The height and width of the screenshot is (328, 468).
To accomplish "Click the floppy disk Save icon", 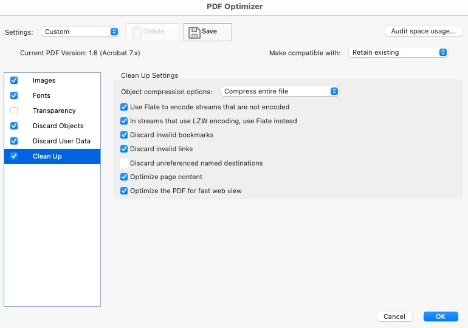I will point(194,32).
